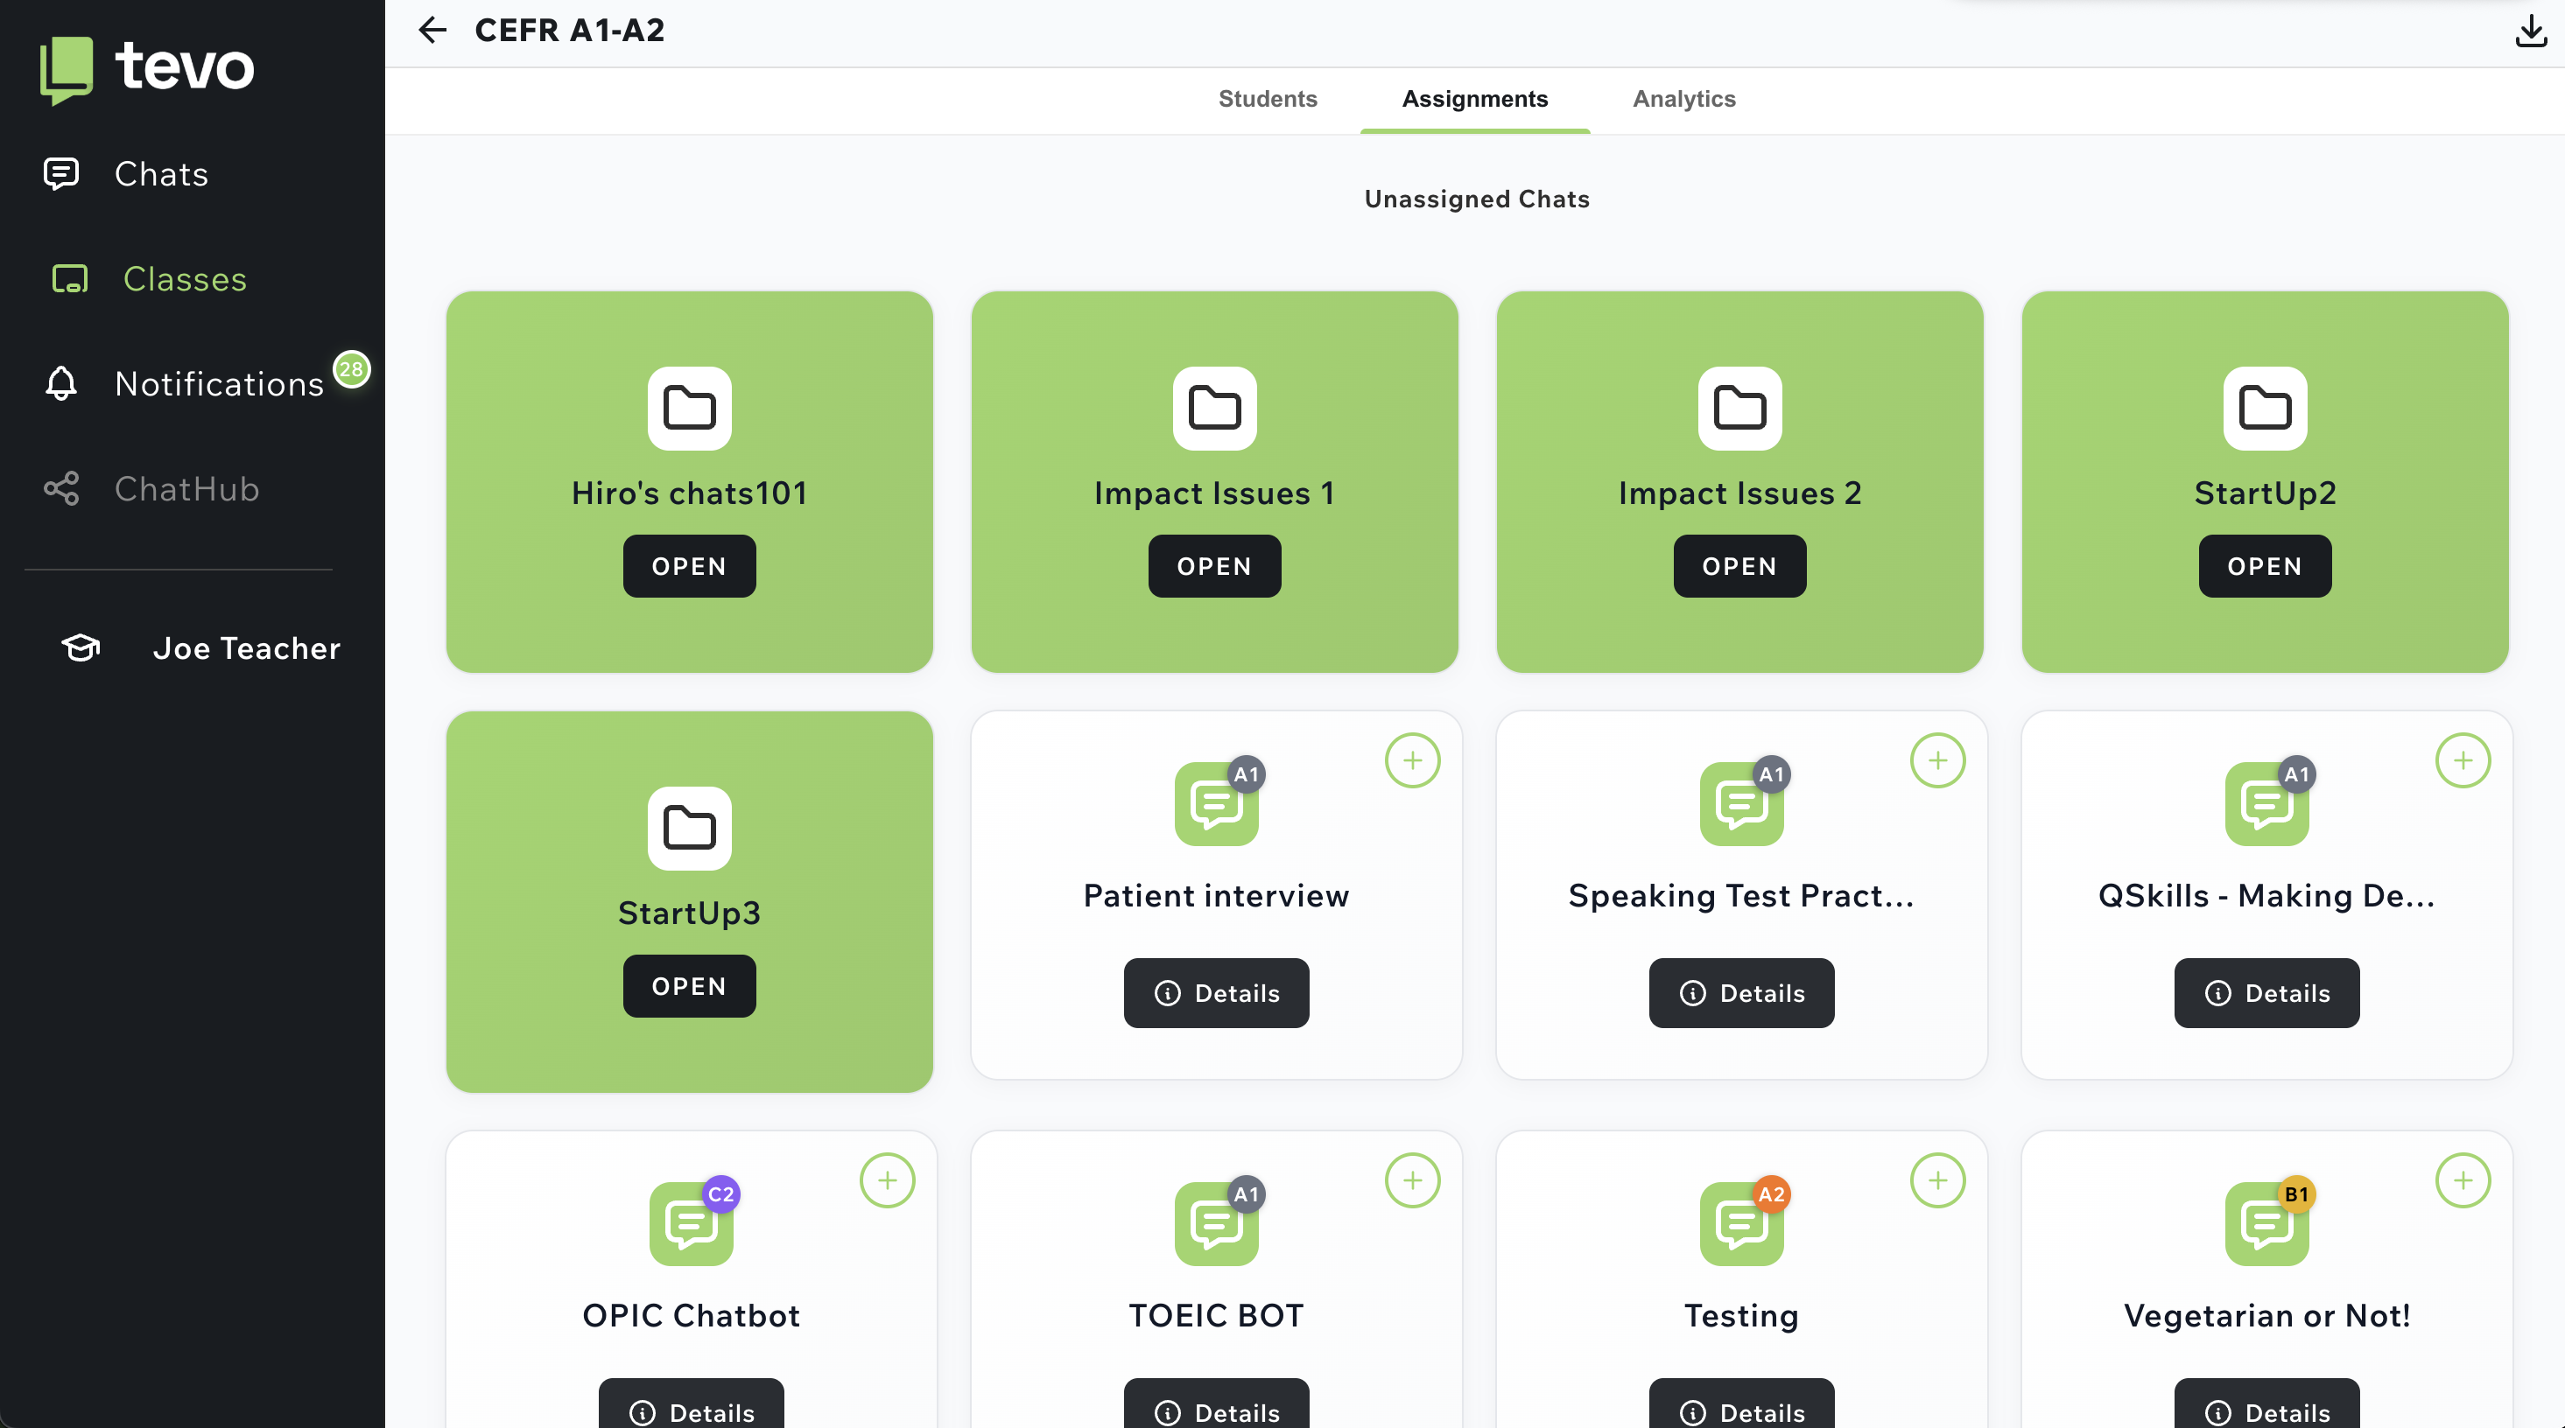Image resolution: width=2565 pixels, height=1428 pixels.
Task: Click the back arrow next to CEFR A1-A2
Action: pyautogui.click(x=432, y=30)
